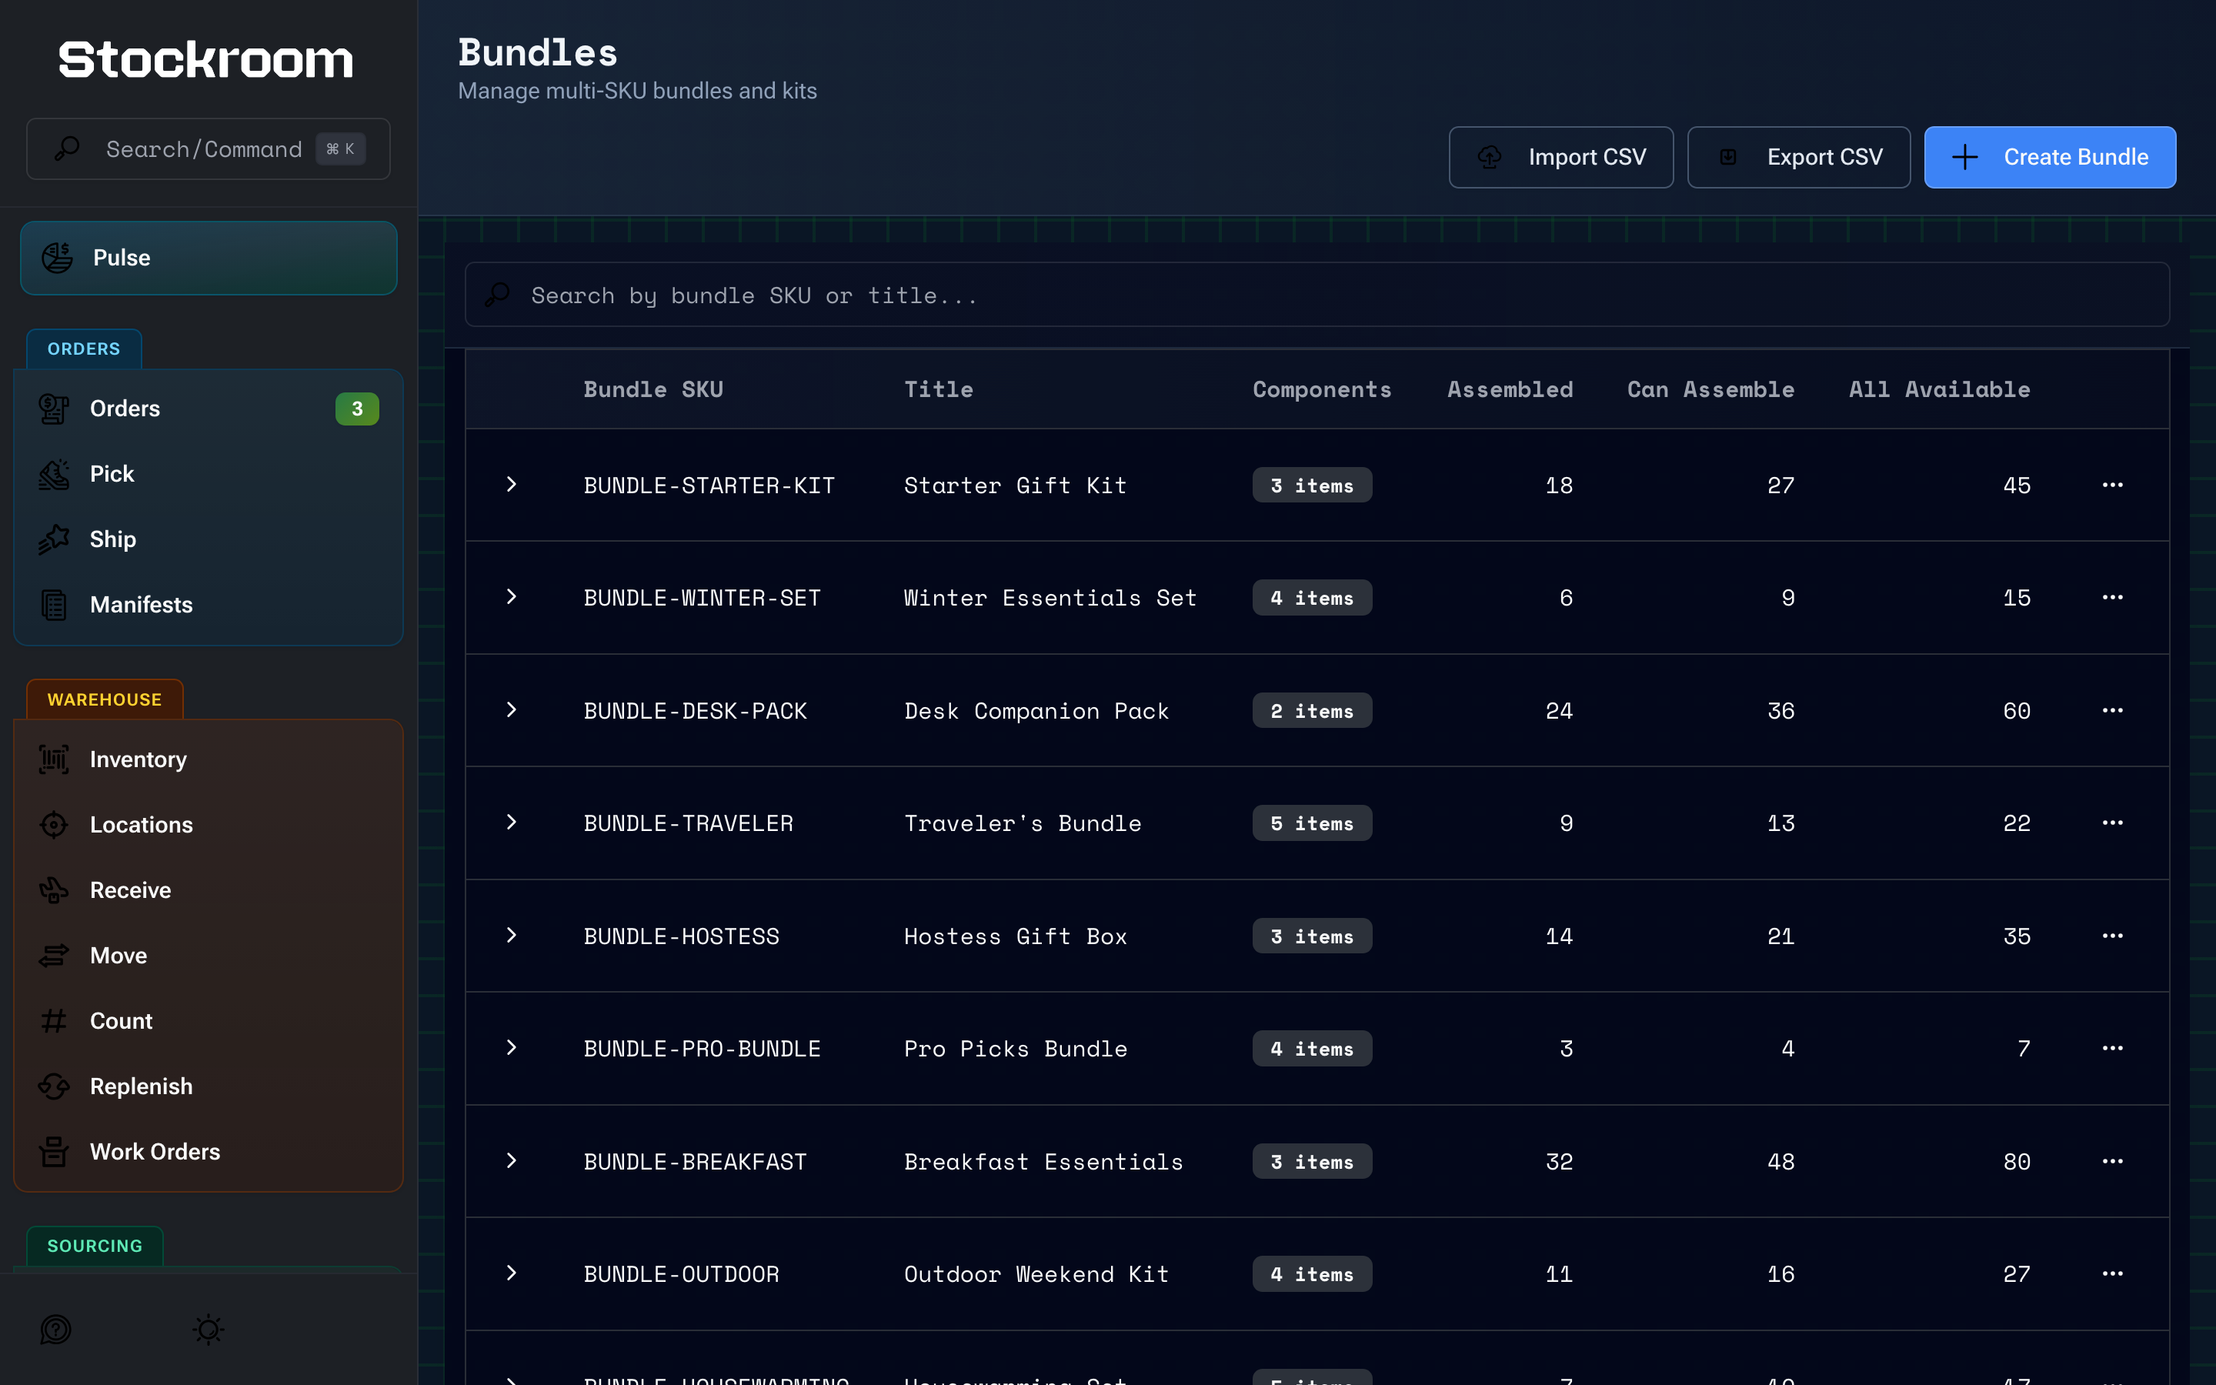Image resolution: width=2216 pixels, height=1385 pixels.
Task: Click the Orders sidebar icon
Action: click(x=54, y=409)
